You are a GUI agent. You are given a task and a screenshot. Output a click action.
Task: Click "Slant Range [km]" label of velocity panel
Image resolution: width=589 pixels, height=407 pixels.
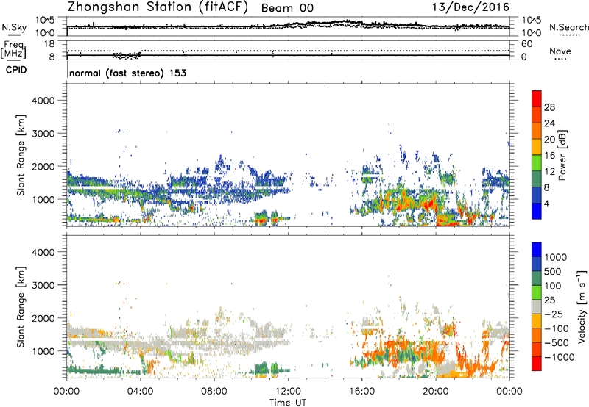coord(21,307)
